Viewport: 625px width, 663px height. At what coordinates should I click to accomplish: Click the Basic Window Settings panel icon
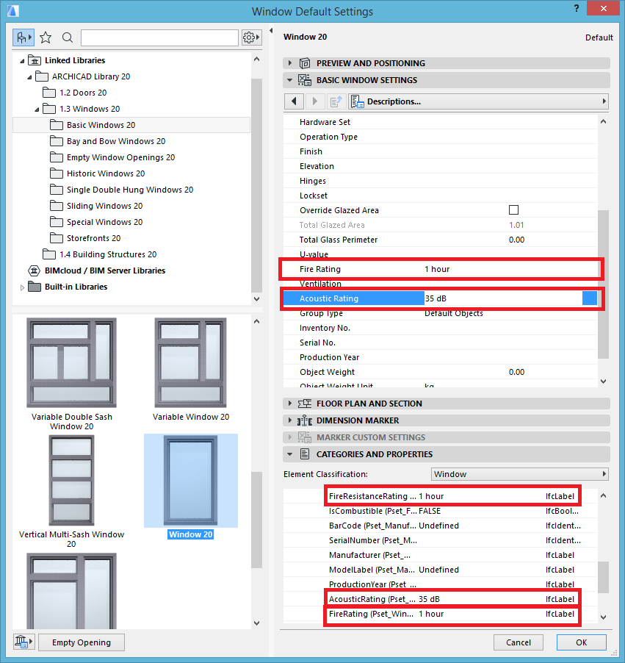click(305, 80)
